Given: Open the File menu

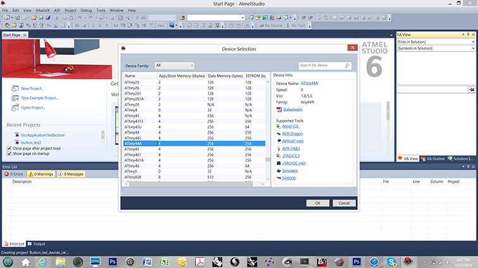Looking at the screenshot, I should pos(5,10).
